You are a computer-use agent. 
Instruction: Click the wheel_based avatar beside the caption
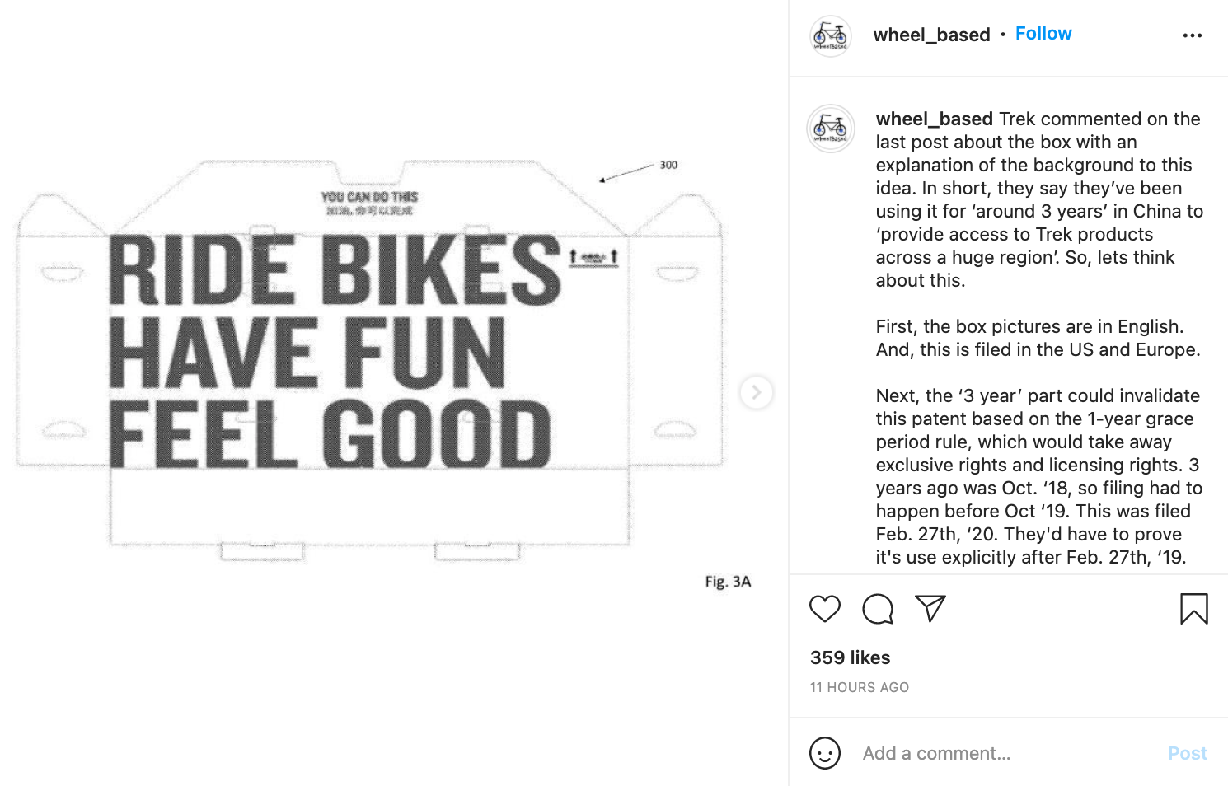(x=831, y=129)
